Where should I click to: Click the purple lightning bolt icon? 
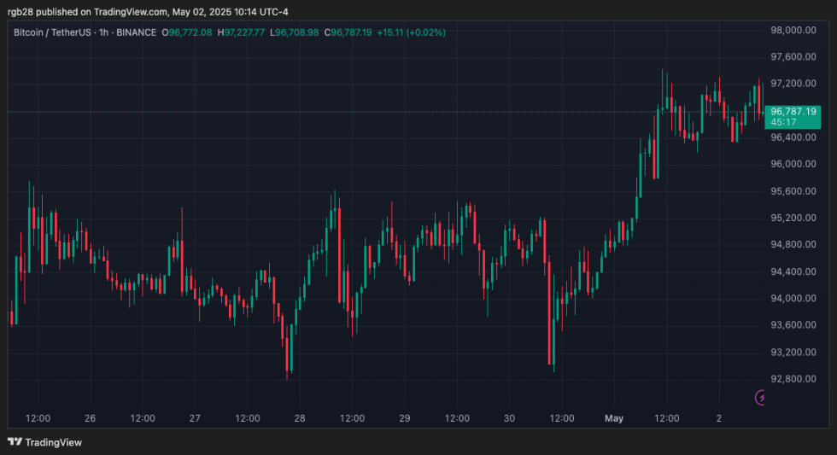[761, 397]
